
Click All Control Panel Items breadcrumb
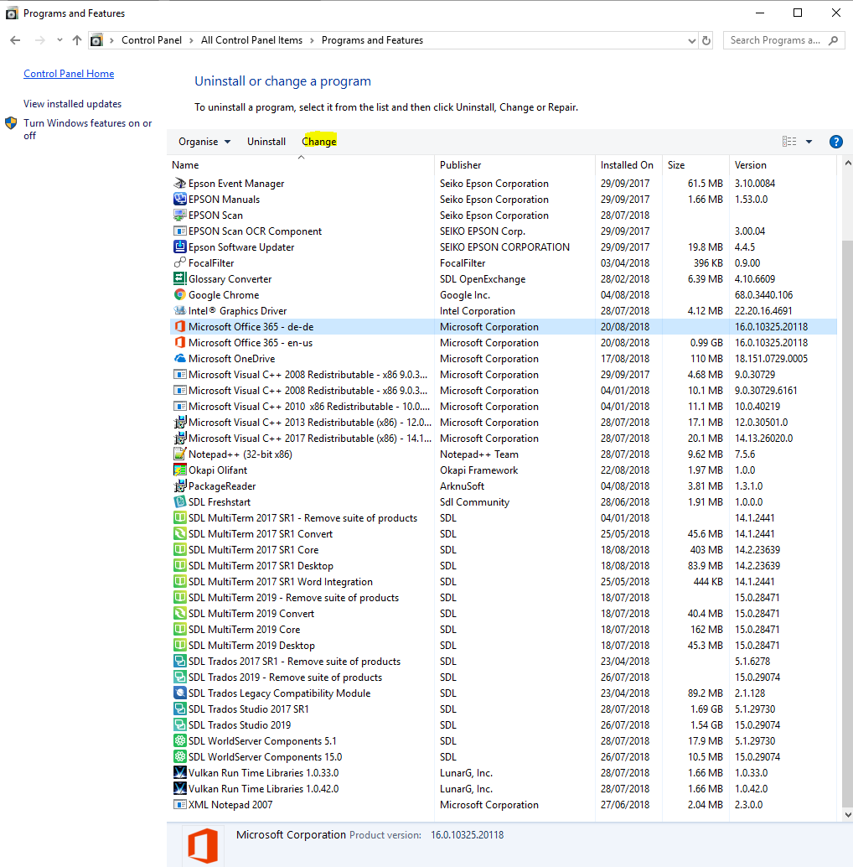pos(251,40)
